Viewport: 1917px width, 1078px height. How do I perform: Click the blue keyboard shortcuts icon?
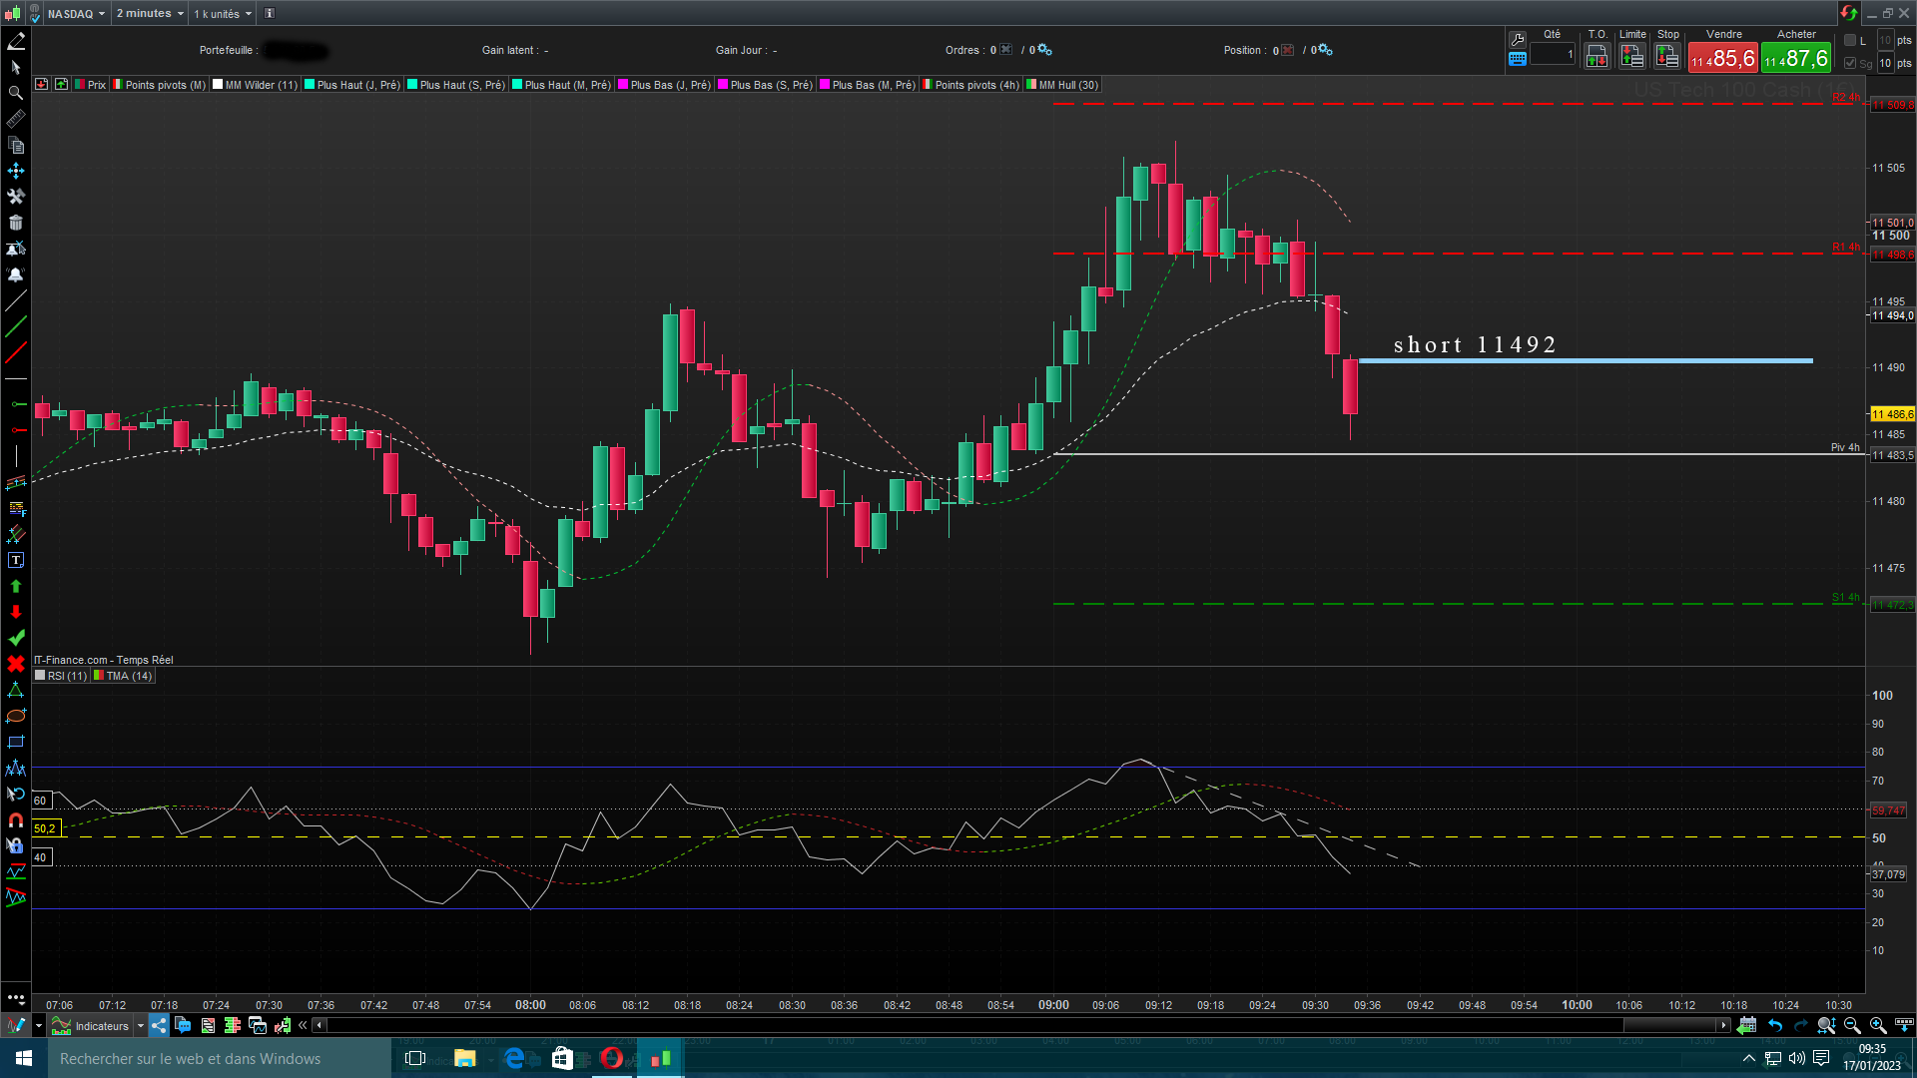[x=1518, y=59]
